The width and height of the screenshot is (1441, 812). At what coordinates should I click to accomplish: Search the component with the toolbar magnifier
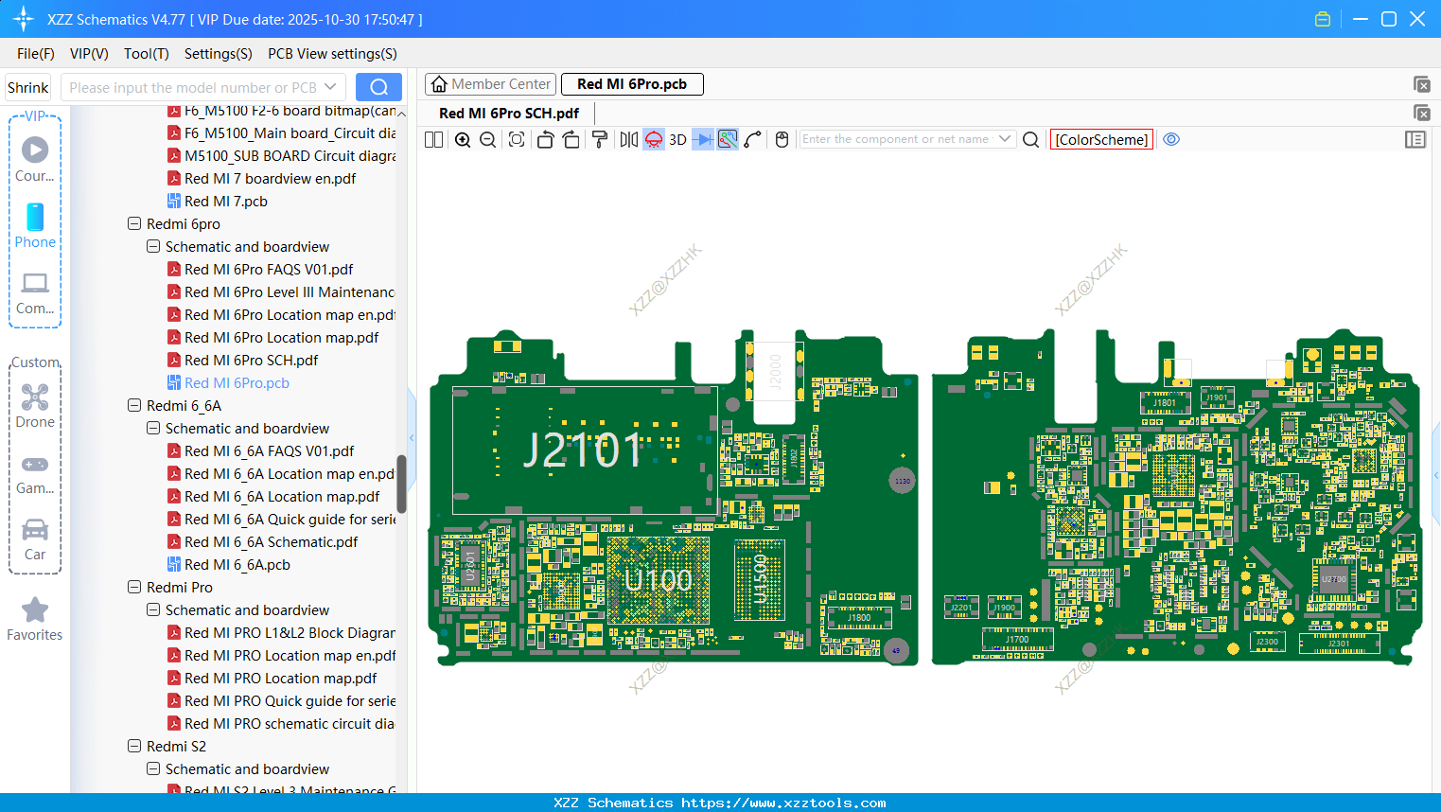point(1031,140)
